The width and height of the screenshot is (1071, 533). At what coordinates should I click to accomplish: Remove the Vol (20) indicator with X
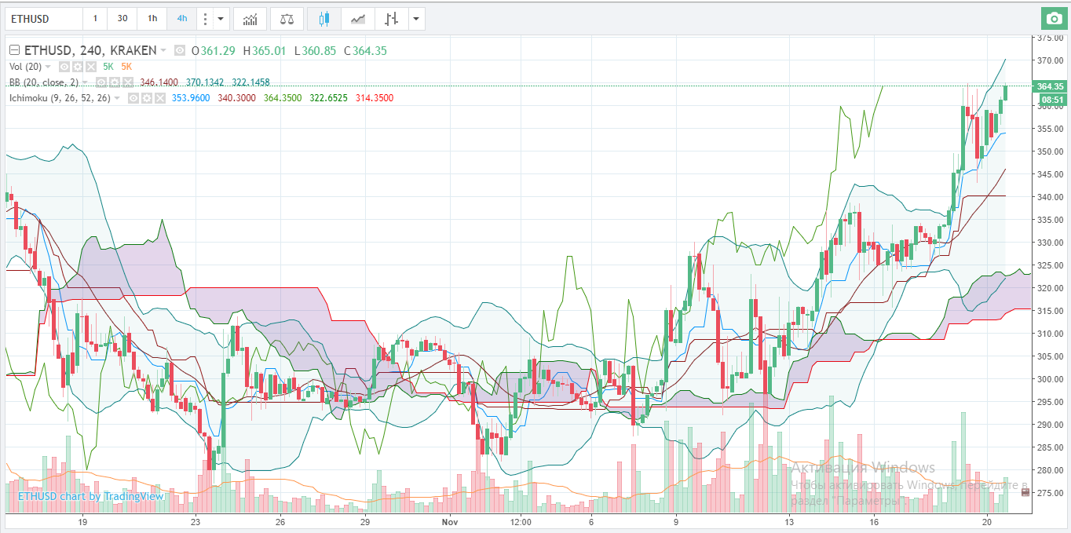coord(91,68)
